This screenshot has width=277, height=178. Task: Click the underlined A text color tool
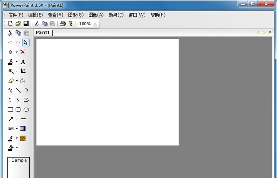tap(11, 62)
